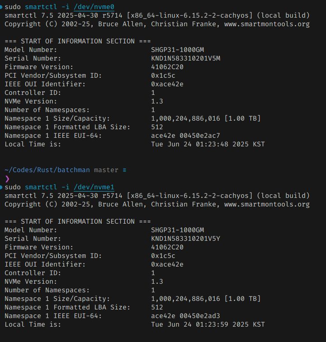Open the underlined /dev/nvme1 path
This screenshot has height=342, width=326.
click(94, 187)
